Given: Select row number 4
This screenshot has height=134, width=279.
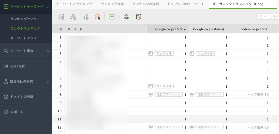Looking at the screenshot, I should [60, 62].
